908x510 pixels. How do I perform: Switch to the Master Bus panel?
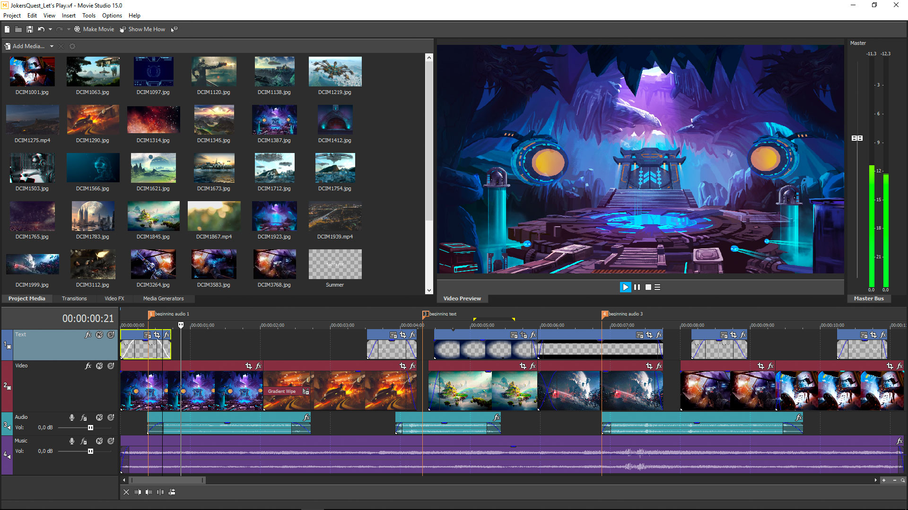[x=869, y=298]
